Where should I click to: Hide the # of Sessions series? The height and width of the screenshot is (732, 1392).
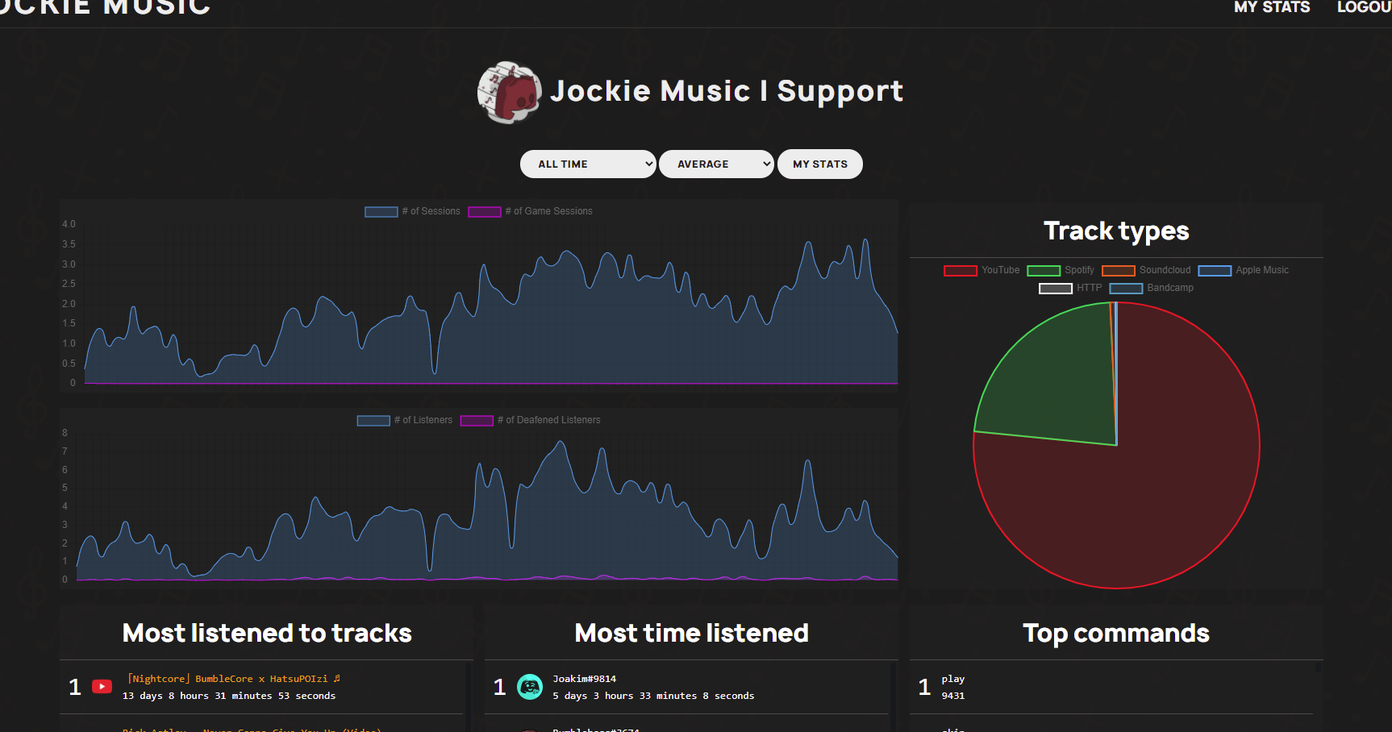(412, 211)
